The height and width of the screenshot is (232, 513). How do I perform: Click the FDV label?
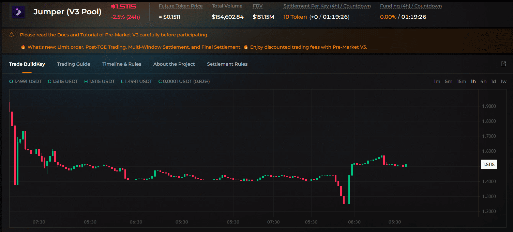[x=258, y=6]
